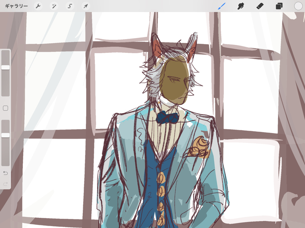Open the Adjustments magic wand menu
Viewport: 305px width, 228px height.
point(54,6)
